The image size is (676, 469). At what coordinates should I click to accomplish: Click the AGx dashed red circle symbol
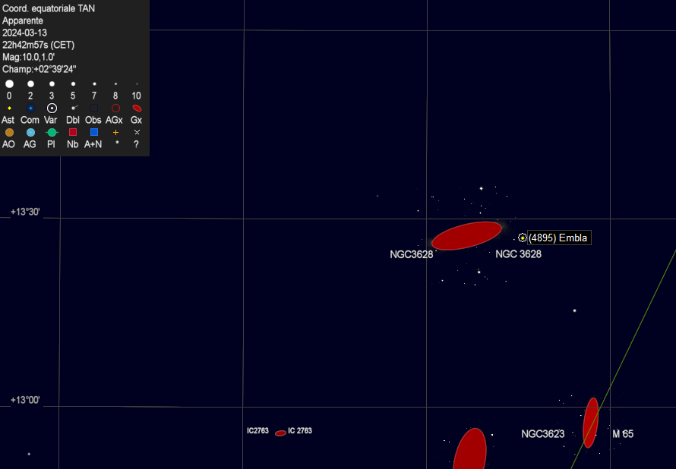115,108
